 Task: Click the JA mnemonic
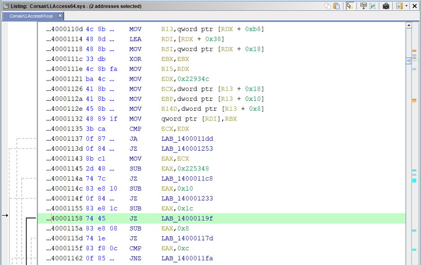point(134,139)
